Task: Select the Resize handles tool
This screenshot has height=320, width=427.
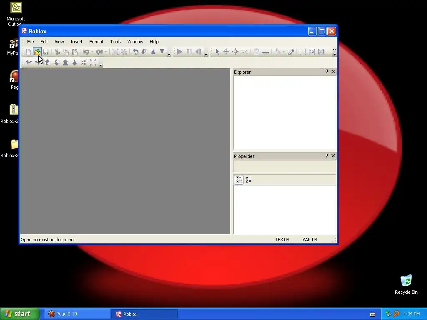Action: point(236,52)
